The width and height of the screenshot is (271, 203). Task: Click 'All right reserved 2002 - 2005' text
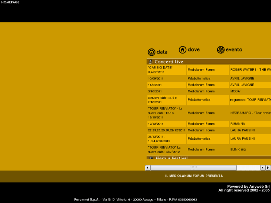(244, 190)
